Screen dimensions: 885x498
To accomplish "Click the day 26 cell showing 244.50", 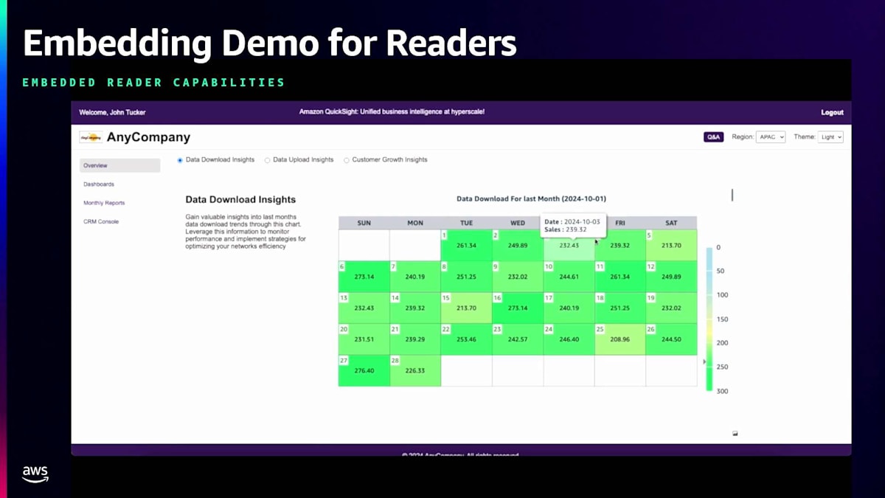I will (671, 339).
